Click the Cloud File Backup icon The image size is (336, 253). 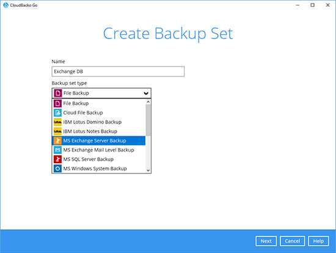point(57,113)
